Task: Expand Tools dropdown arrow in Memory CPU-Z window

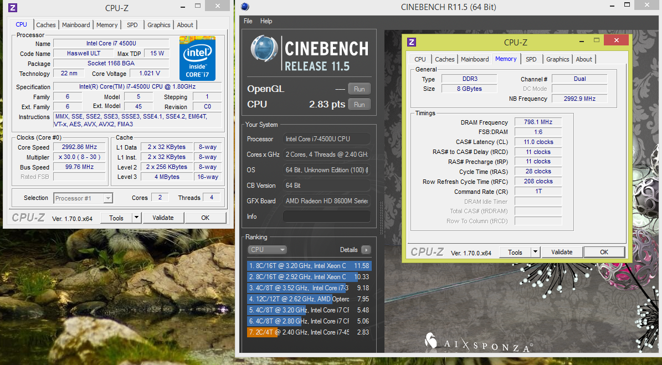Action: [535, 253]
